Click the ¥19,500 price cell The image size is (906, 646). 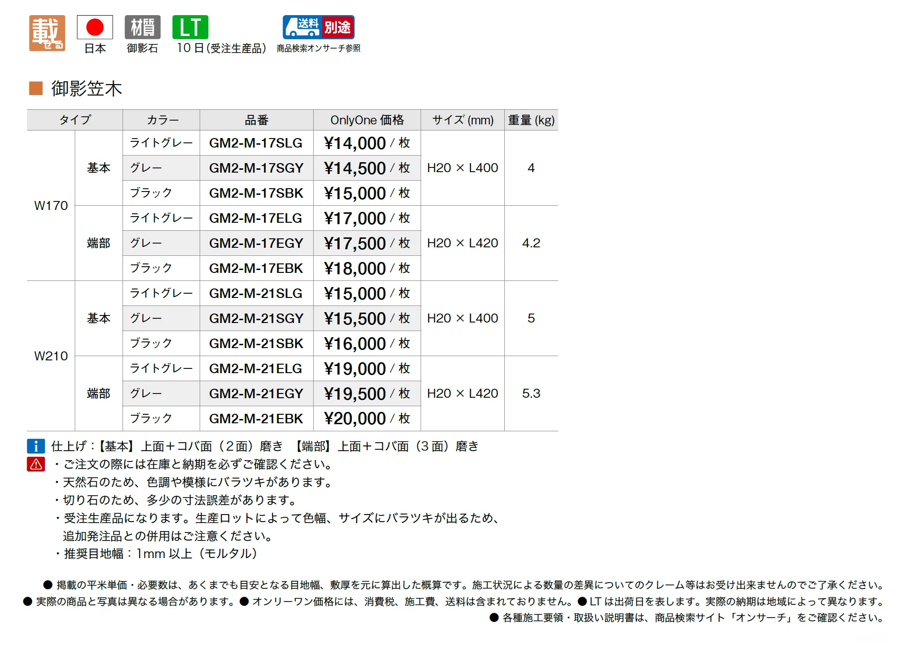pyautogui.click(x=367, y=393)
